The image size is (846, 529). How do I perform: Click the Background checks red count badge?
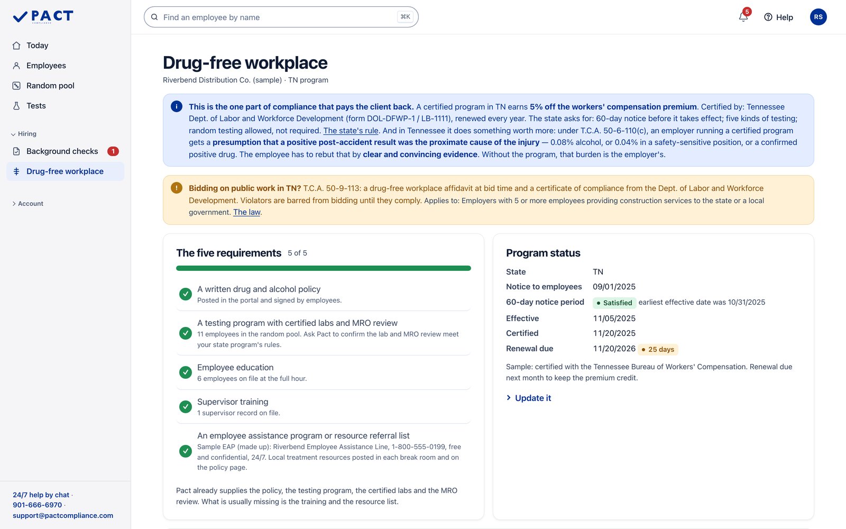113,151
